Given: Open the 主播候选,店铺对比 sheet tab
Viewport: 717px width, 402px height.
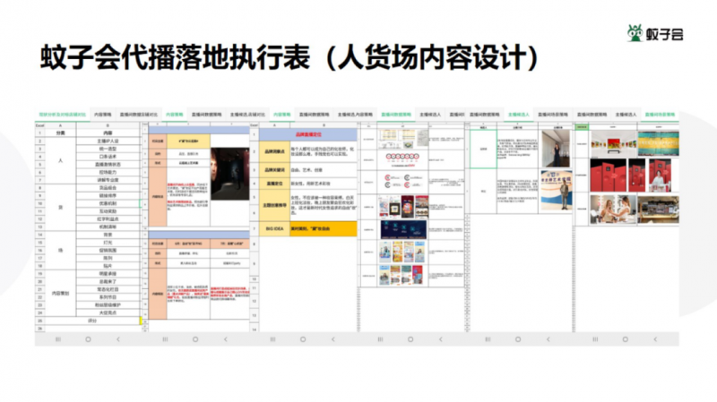Looking at the screenshot, I should point(247,115).
